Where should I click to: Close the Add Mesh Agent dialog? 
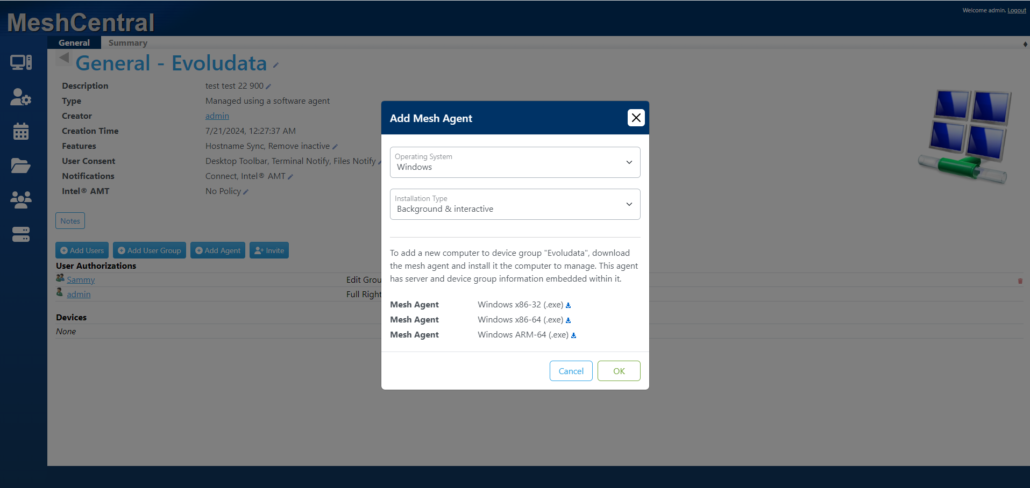pos(636,118)
